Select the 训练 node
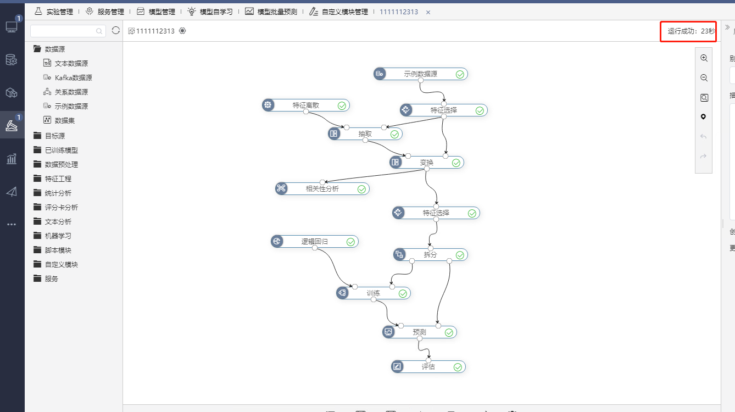The height and width of the screenshot is (412, 735). (x=374, y=293)
